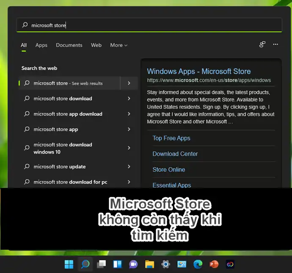
Task: Click the account/feedback icon in the search header
Action: (x=262, y=44)
